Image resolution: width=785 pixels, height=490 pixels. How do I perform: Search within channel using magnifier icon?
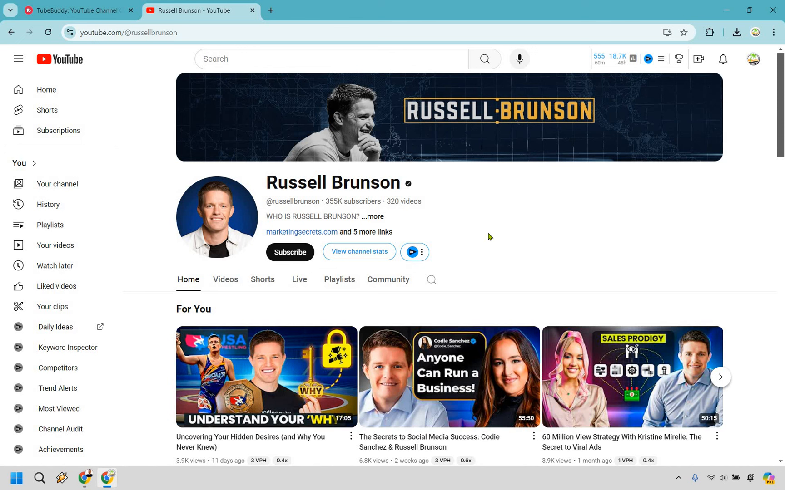point(432,280)
